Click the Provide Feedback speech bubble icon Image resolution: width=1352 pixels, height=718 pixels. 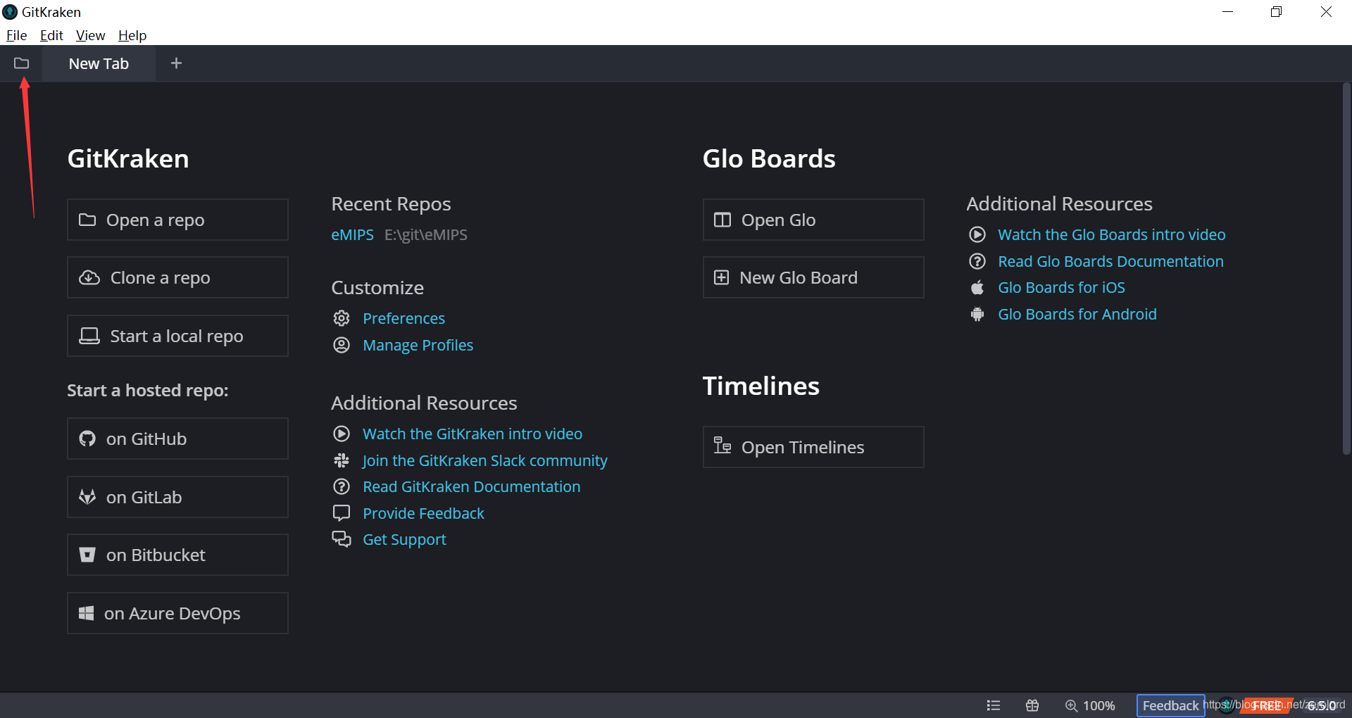click(x=342, y=513)
